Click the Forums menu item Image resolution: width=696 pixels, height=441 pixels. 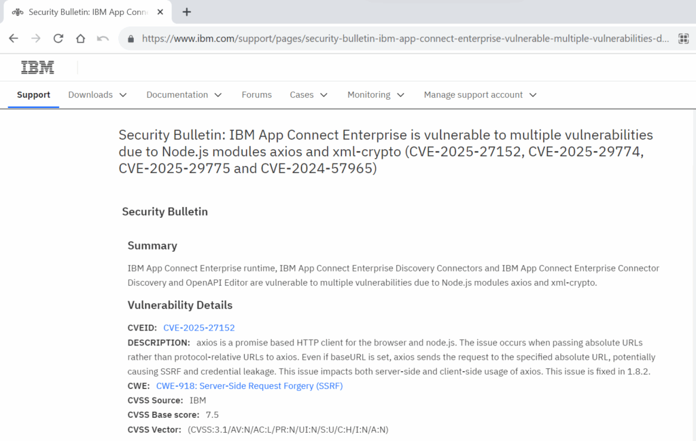pos(256,95)
